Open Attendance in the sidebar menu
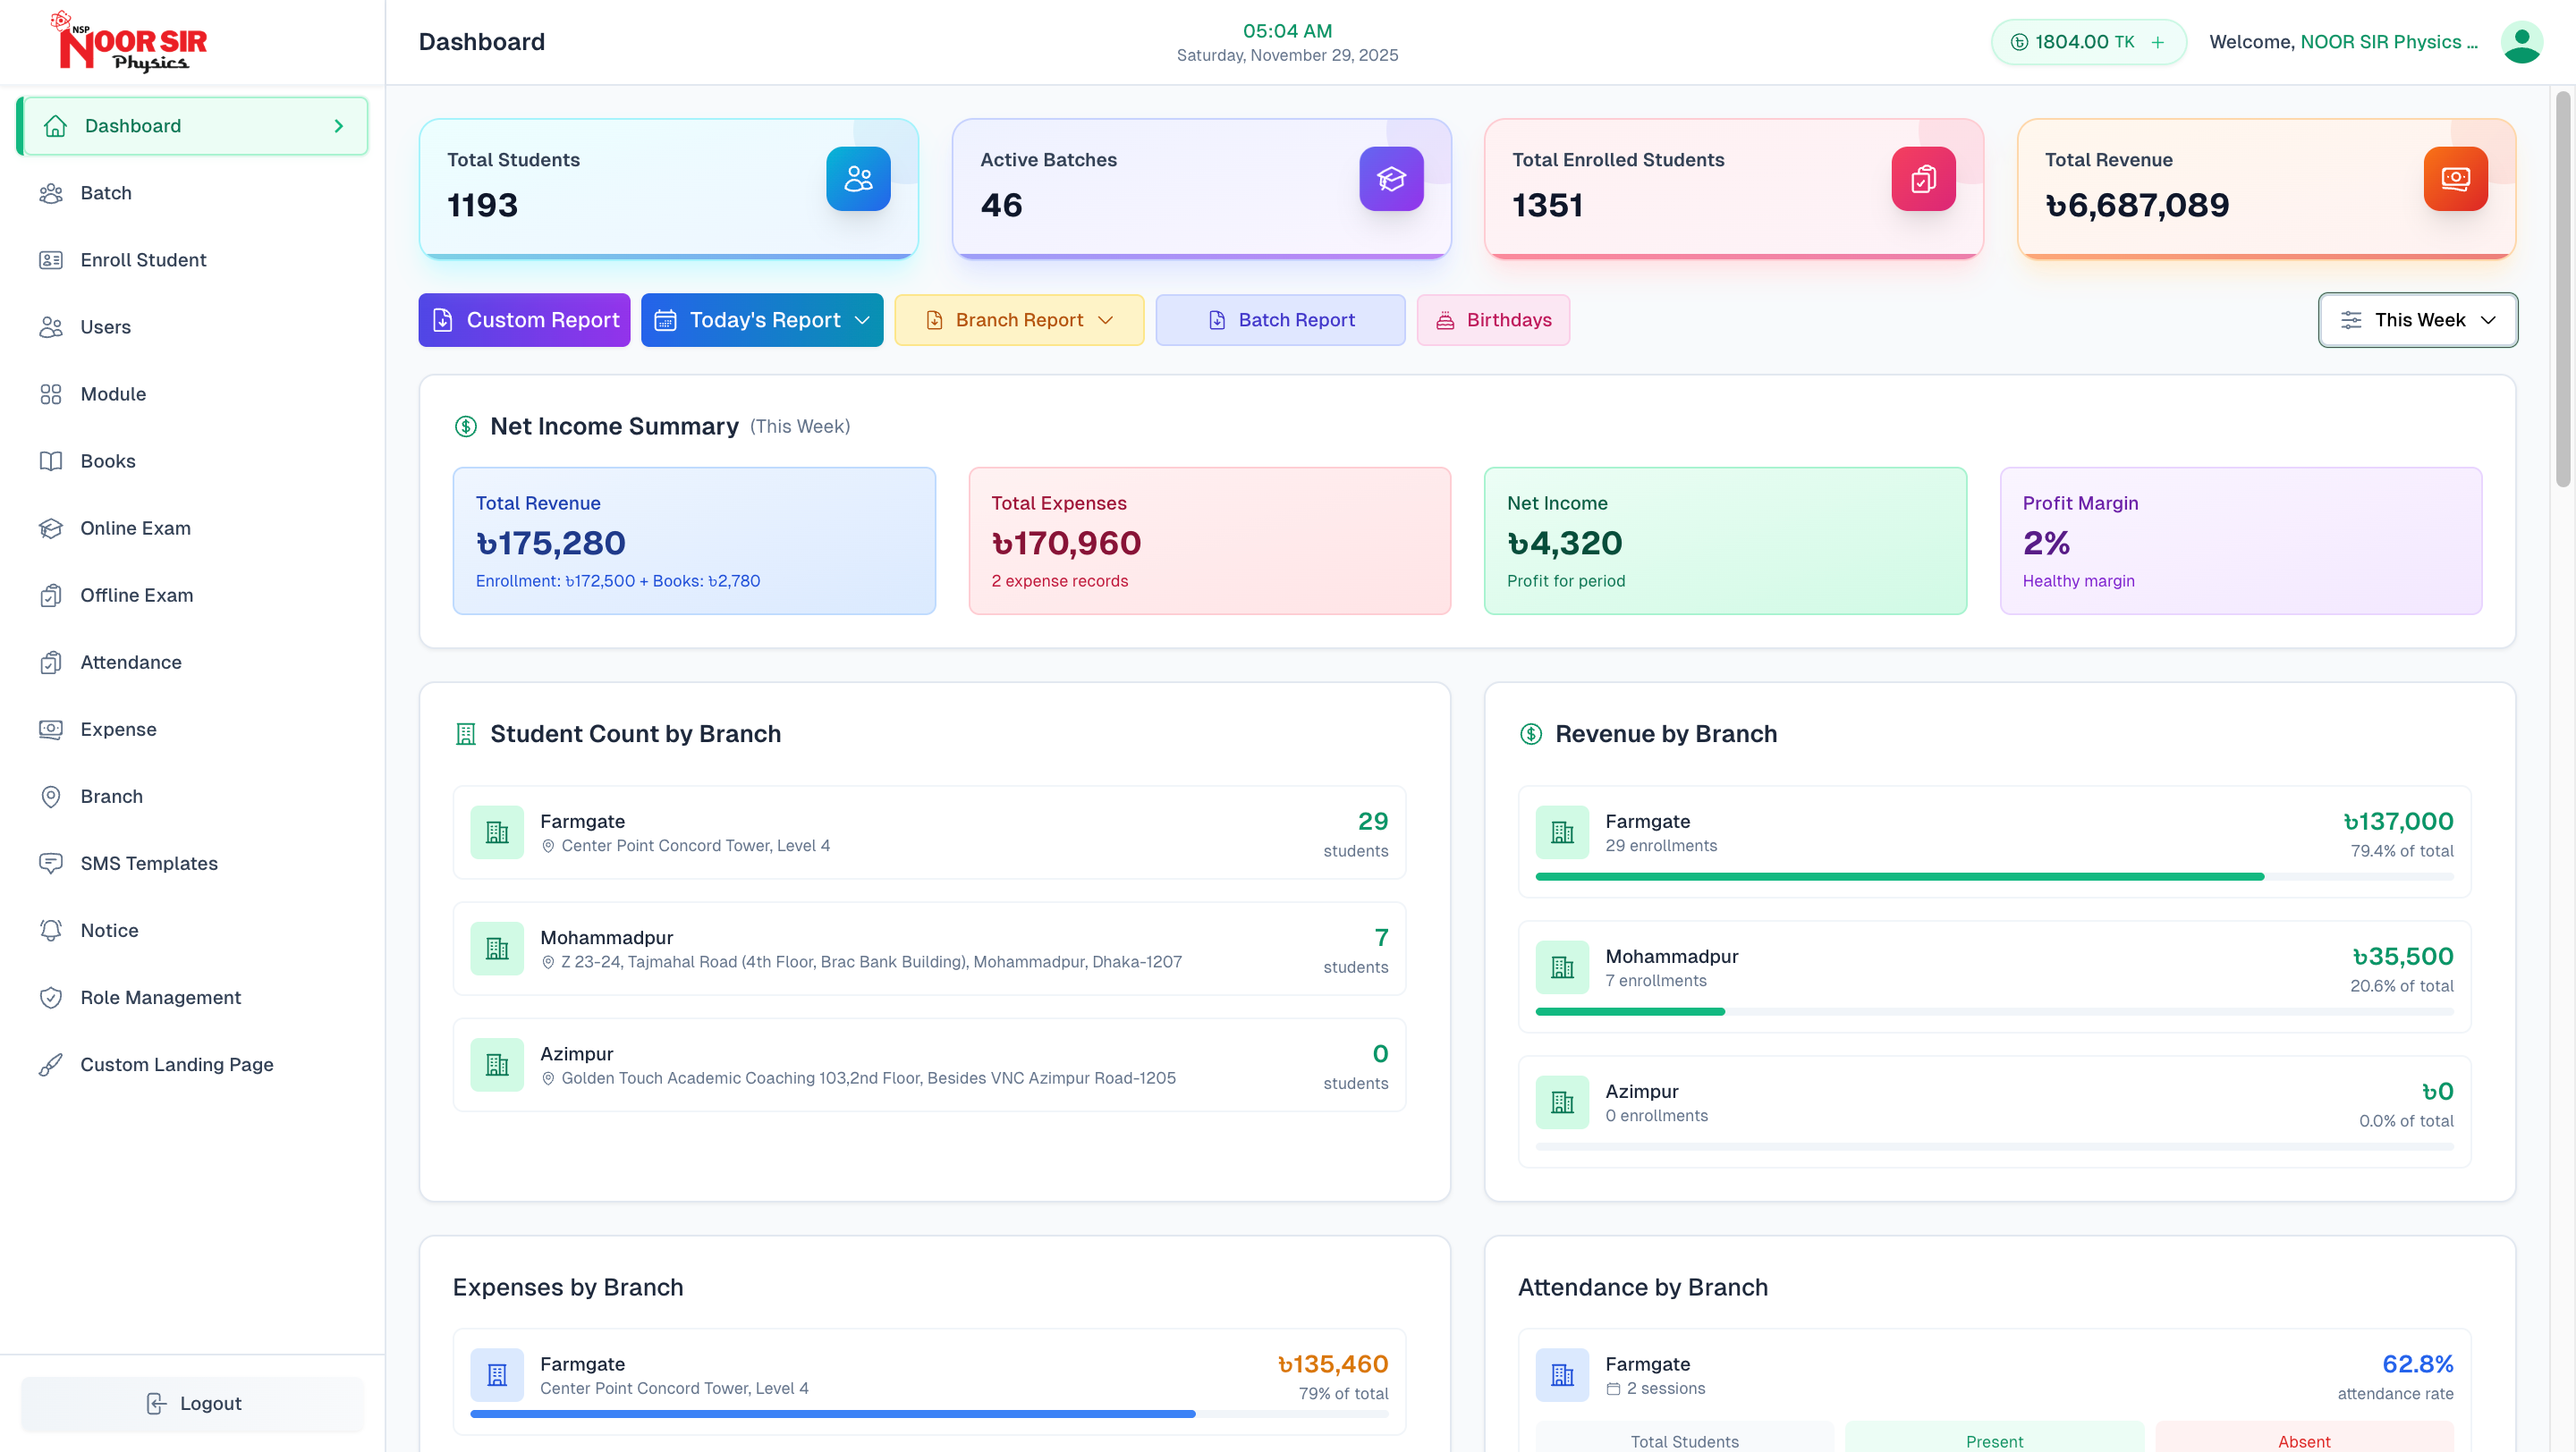2576x1452 pixels. click(x=131, y=662)
